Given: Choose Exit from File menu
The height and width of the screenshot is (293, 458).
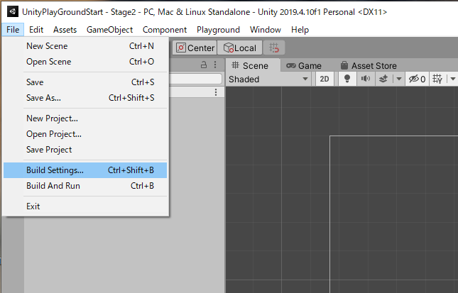Looking at the screenshot, I should pos(85,206).
